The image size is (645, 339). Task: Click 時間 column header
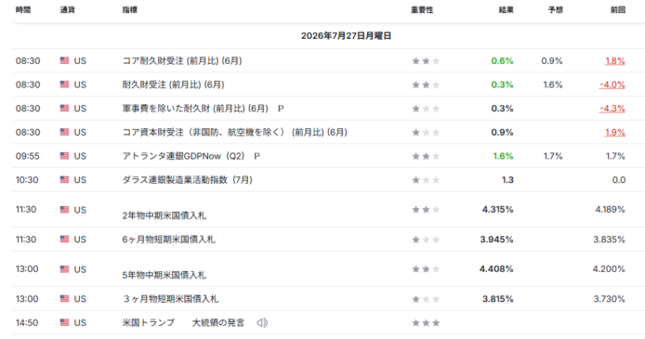point(23,10)
